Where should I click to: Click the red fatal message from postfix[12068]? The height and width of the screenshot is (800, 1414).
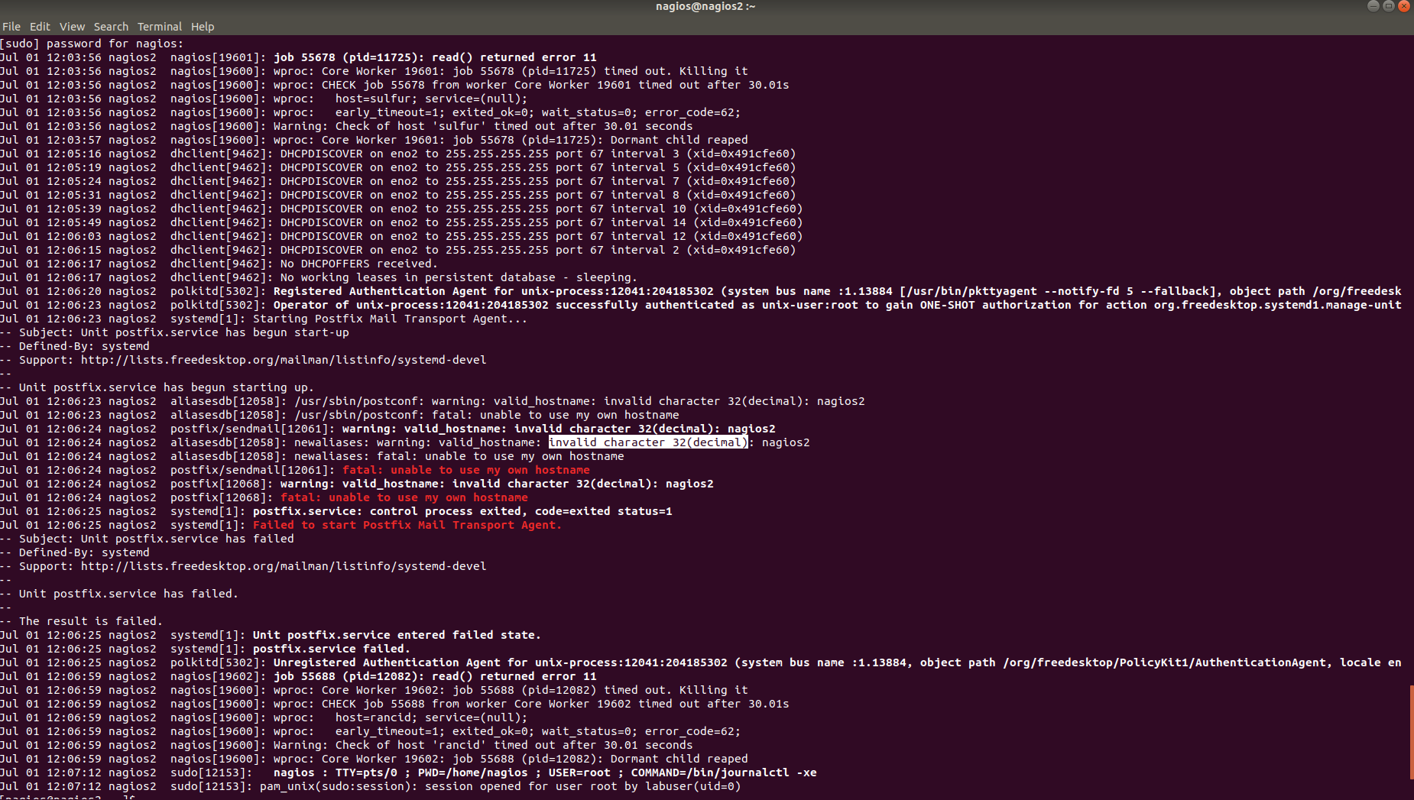(404, 497)
